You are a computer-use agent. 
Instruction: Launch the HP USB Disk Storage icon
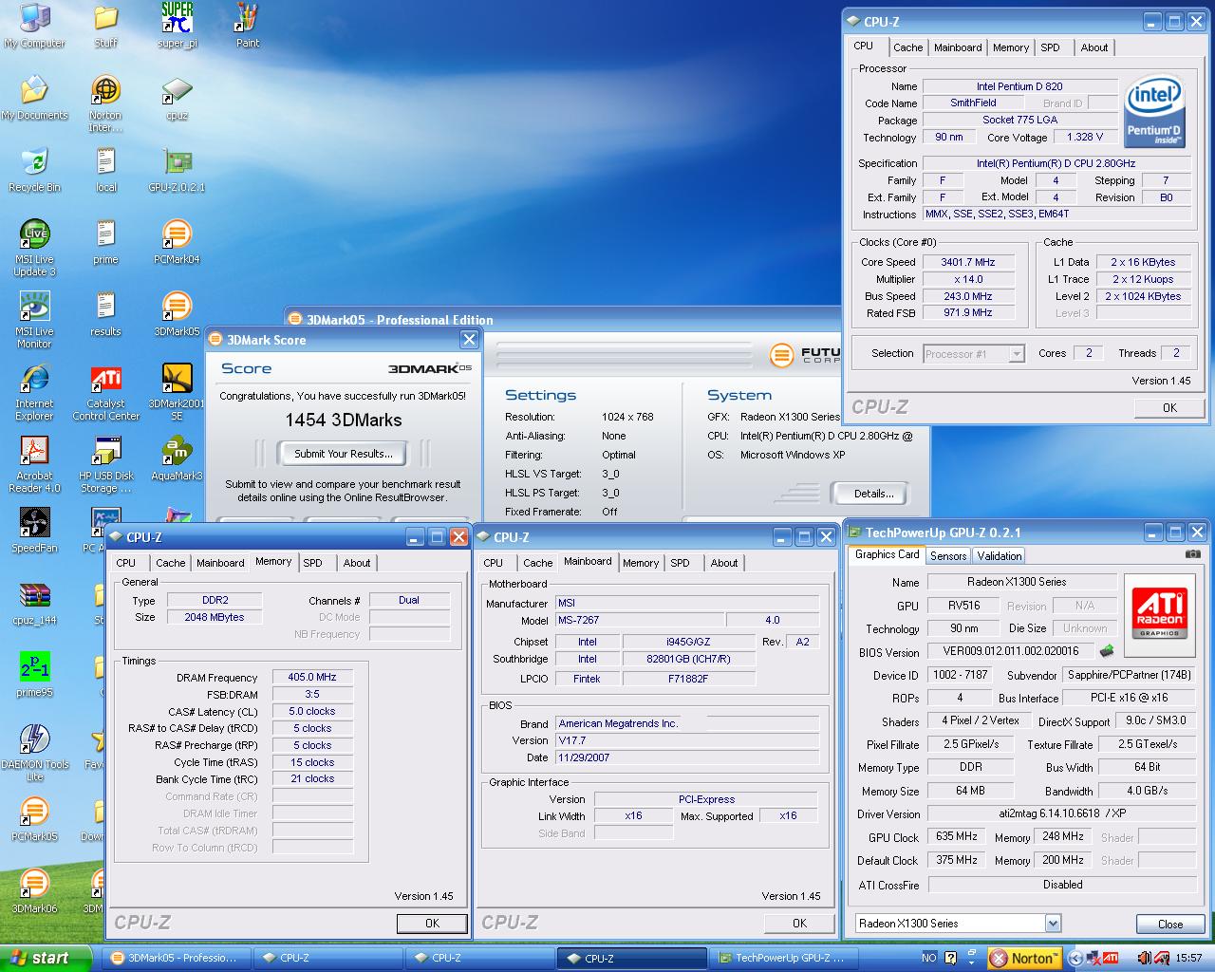click(x=105, y=464)
